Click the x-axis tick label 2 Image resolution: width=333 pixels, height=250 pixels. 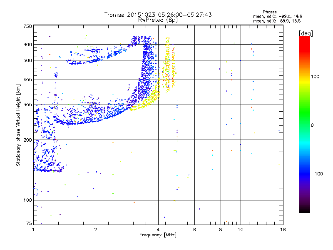96,230
